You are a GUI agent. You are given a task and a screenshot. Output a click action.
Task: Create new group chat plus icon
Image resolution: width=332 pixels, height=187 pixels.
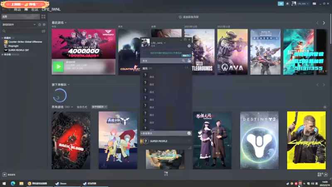189,133
